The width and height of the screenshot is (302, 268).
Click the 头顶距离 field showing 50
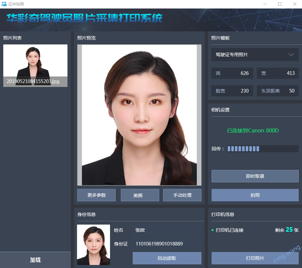tap(277, 91)
